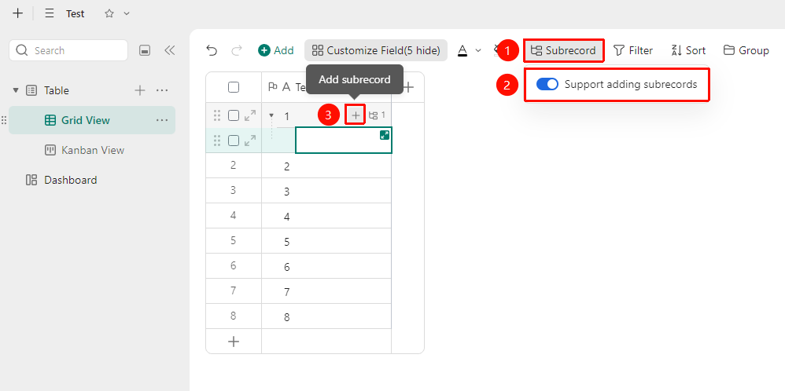The width and height of the screenshot is (785, 391).
Task: Click the font color A icon
Action: [463, 50]
